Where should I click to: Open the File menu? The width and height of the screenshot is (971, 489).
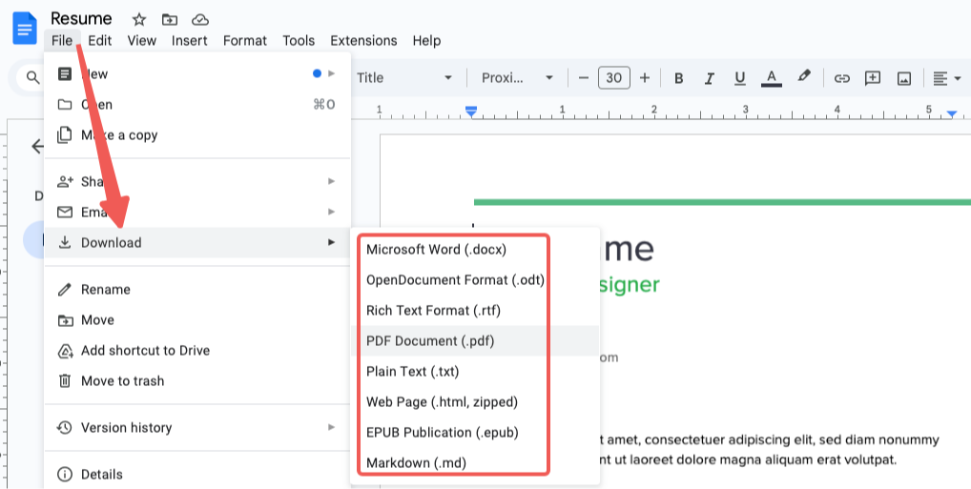63,41
